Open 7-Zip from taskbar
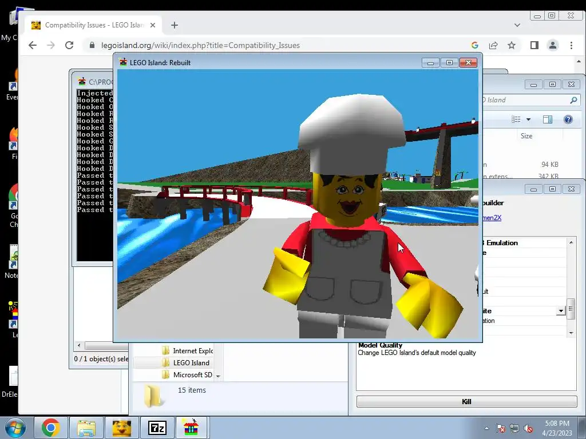 (157, 428)
